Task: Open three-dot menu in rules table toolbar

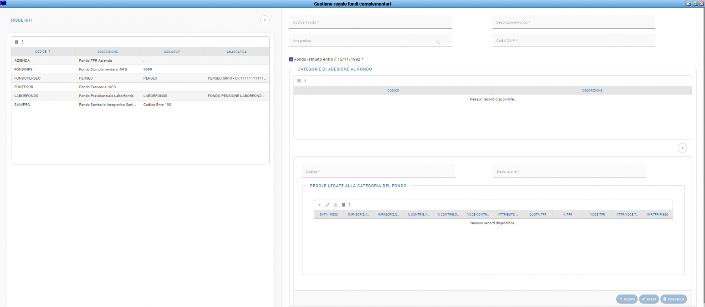Action: [x=350, y=205]
